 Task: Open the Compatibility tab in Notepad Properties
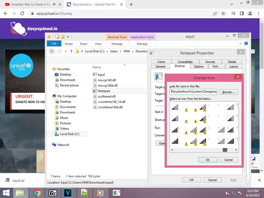tap(185, 62)
